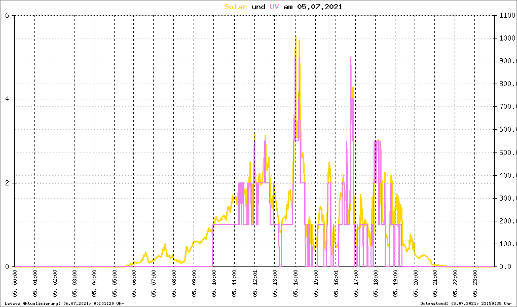The image size is (517, 307).
Task: Click the x-axis time label '05. 23:00'
Action: [475, 284]
